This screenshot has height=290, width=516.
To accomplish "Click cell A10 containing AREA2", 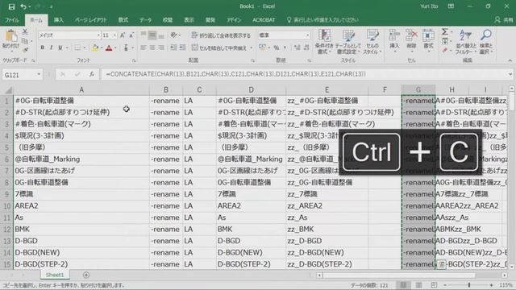I will tap(81, 206).
